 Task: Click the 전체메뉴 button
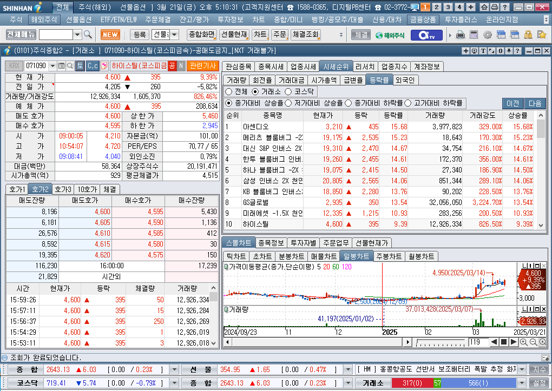[x=21, y=35]
